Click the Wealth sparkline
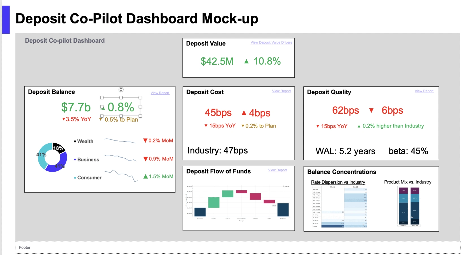The height and width of the screenshot is (255, 472). (x=120, y=141)
